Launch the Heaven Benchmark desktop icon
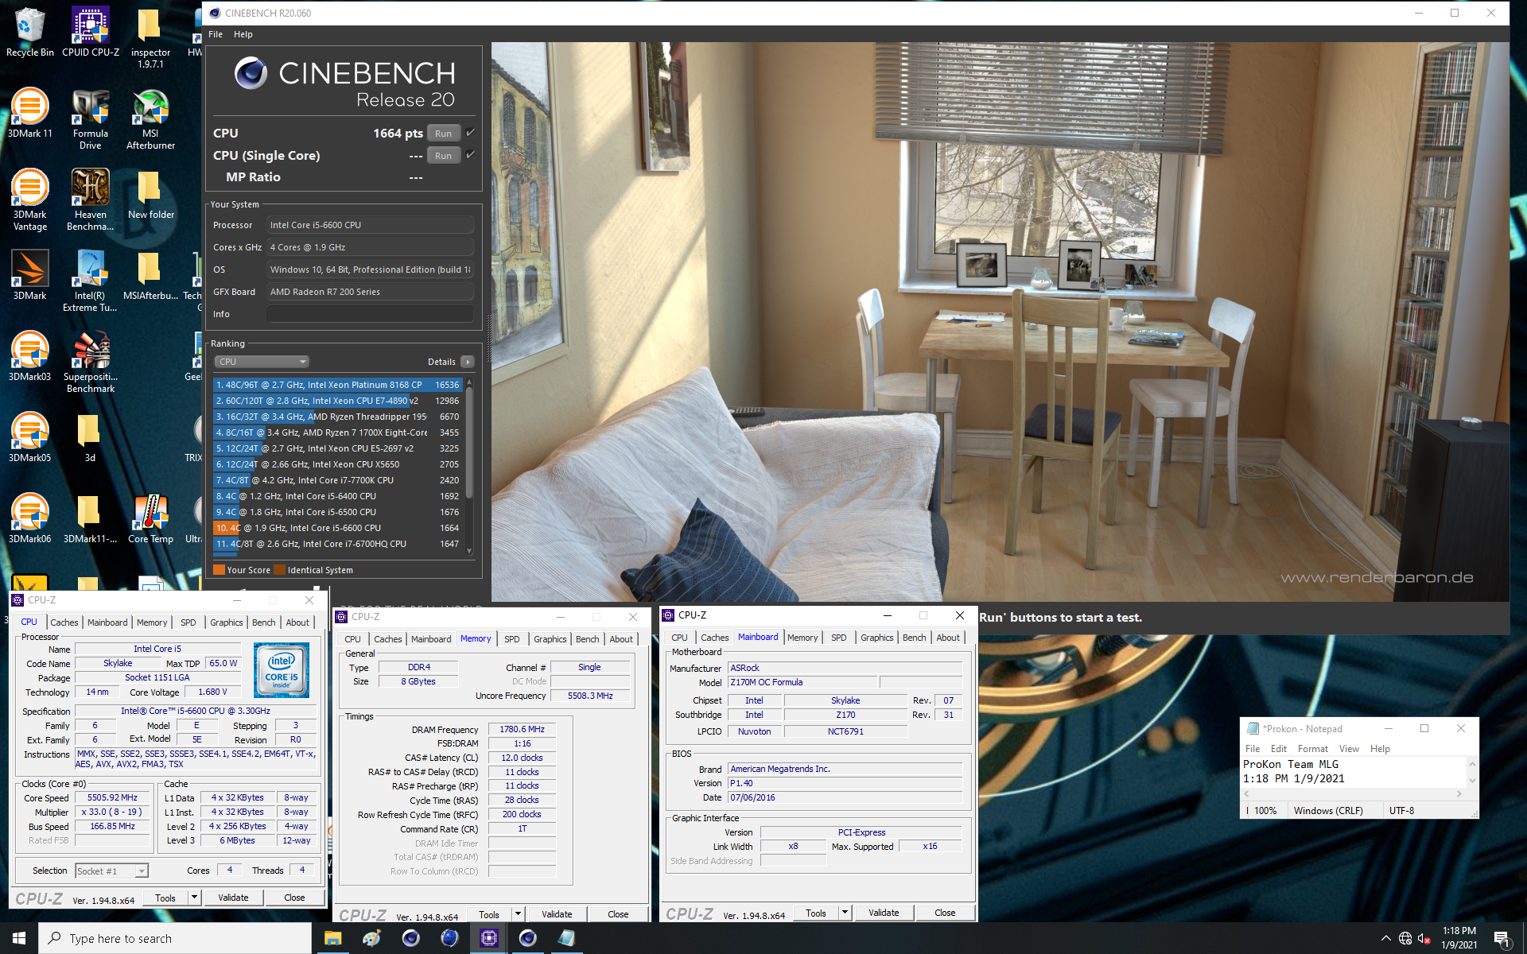The image size is (1527, 954). tap(90, 200)
